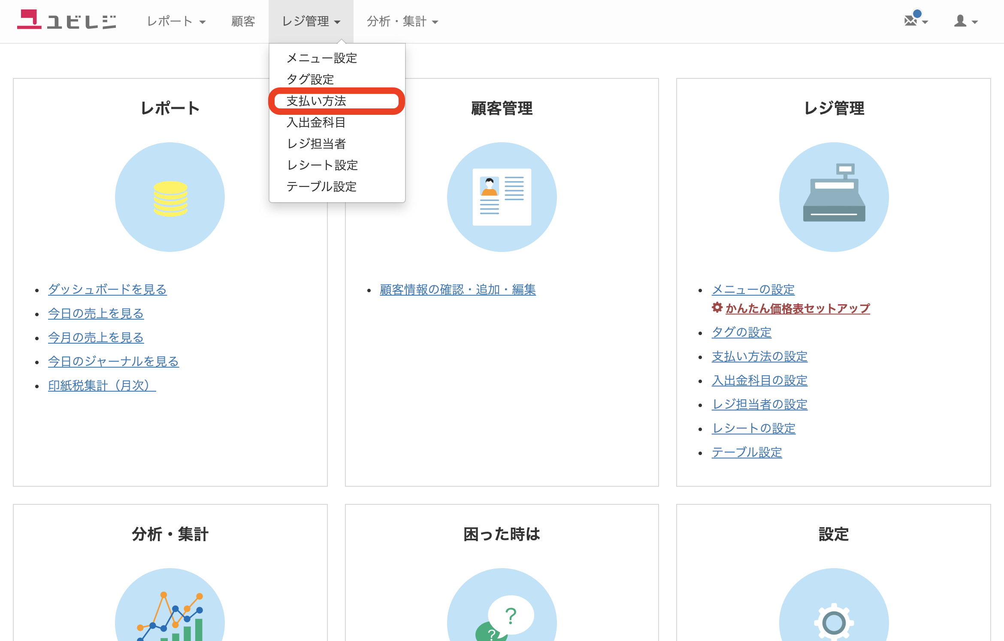The image size is (1004, 641).
Task: Open テーブル設定 link in レジ管理 card
Action: point(747,452)
